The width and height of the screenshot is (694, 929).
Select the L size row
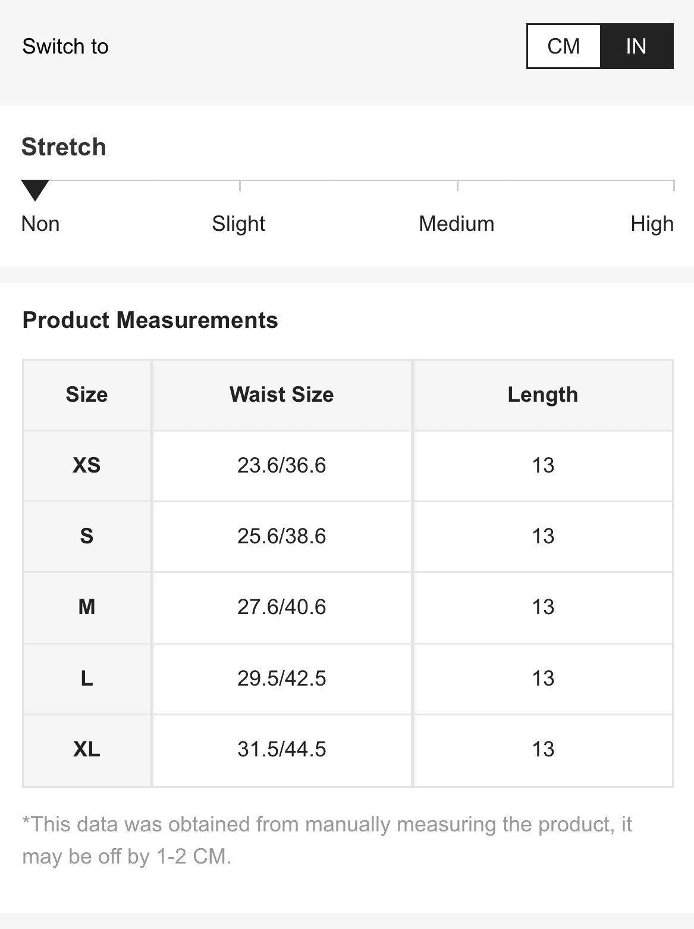(348, 678)
